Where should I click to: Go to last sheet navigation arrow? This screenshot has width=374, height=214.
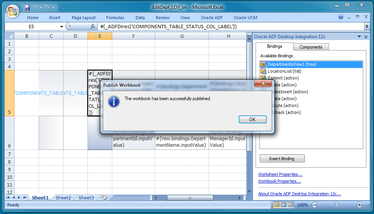24,198
